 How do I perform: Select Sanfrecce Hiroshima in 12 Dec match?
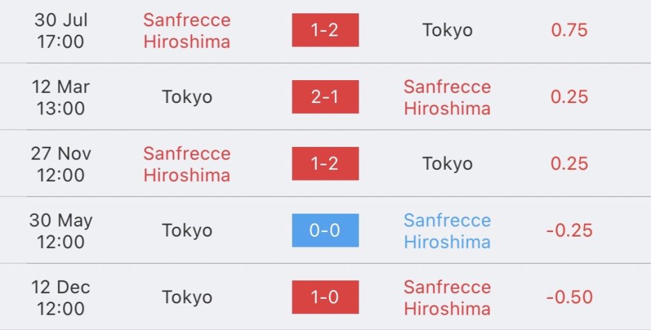(447, 297)
